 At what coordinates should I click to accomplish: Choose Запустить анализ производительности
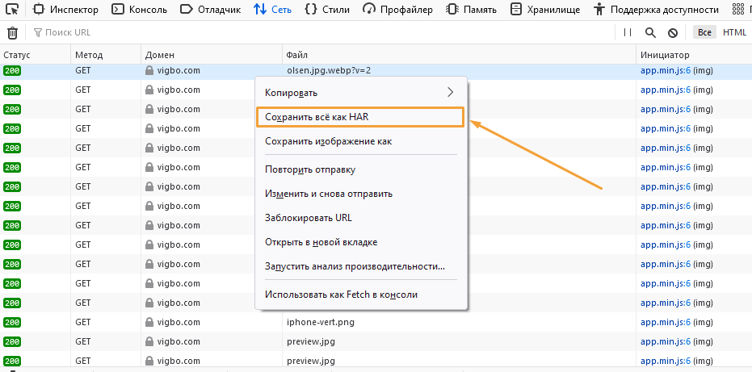tap(361, 266)
